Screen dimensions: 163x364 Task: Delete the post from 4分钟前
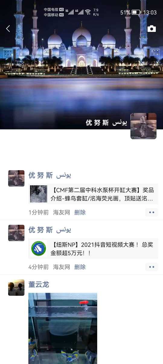[80, 267]
